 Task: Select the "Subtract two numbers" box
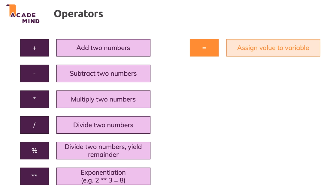(103, 74)
